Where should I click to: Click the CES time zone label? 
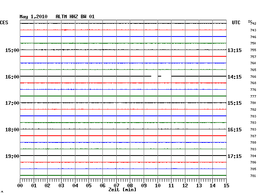(4, 23)
